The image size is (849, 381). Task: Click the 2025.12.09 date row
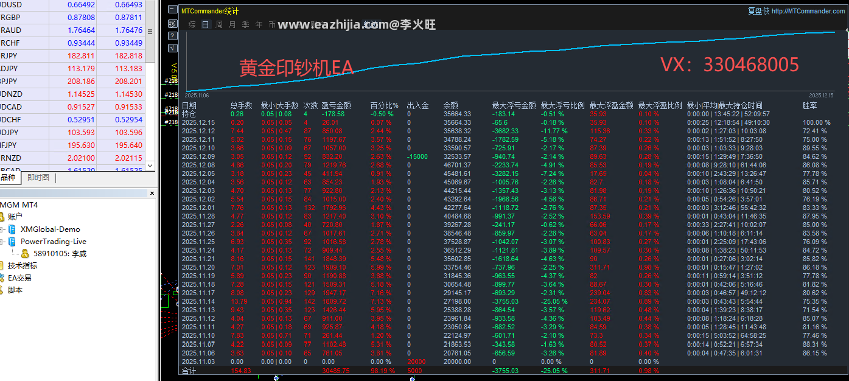pos(198,156)
